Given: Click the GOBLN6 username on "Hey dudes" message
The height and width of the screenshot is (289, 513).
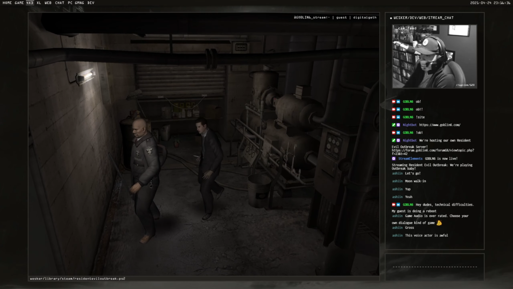Looking at the screenshot, I should 408,205.
